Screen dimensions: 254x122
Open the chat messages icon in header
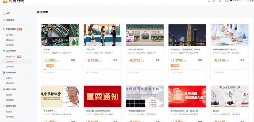point(215,1)
